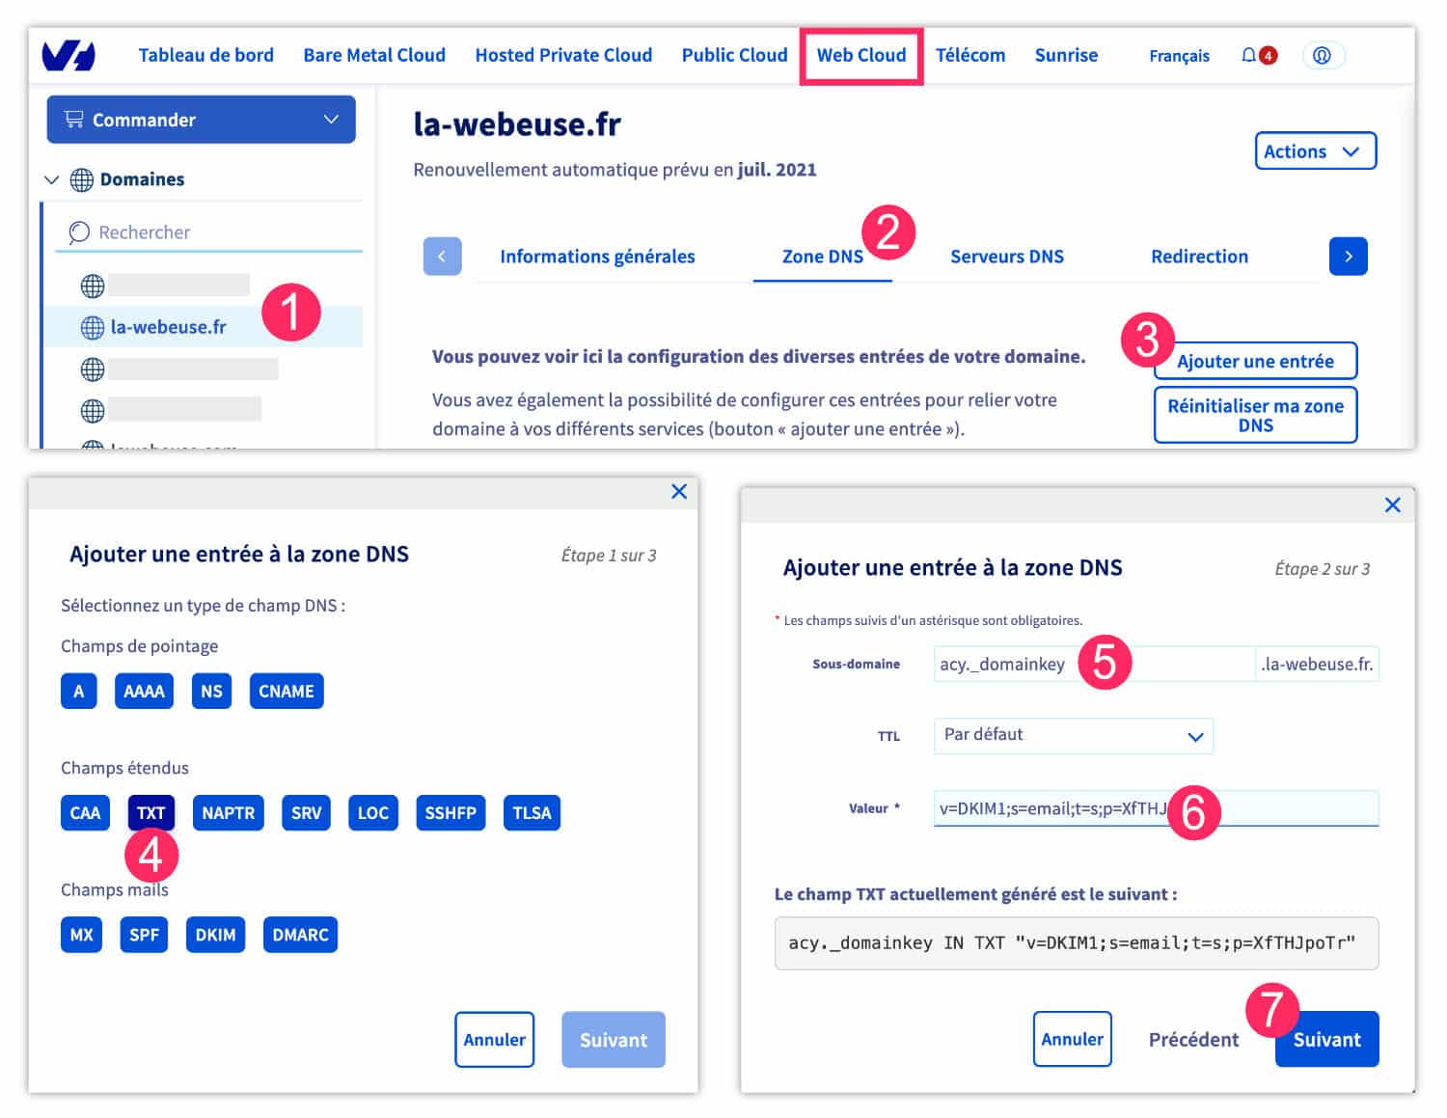This screenshot has width=1447, height=1118.
Task: Switch to Serveurs DNS tab
Action: [x=1007, y=257]
